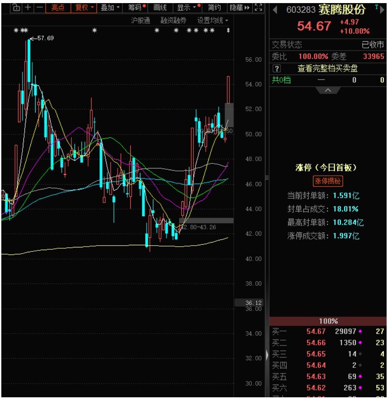Click 共0档 label
Screen dimensions: 387x403
pos(281,80)
